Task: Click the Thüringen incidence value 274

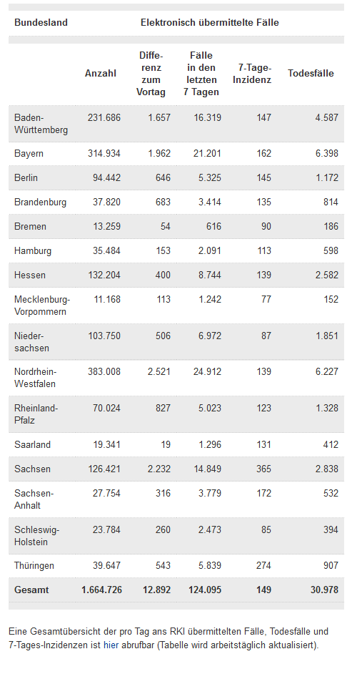Action: 263,565
